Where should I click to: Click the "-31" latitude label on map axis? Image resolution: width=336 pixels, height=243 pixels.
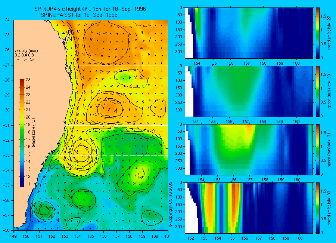6,125
